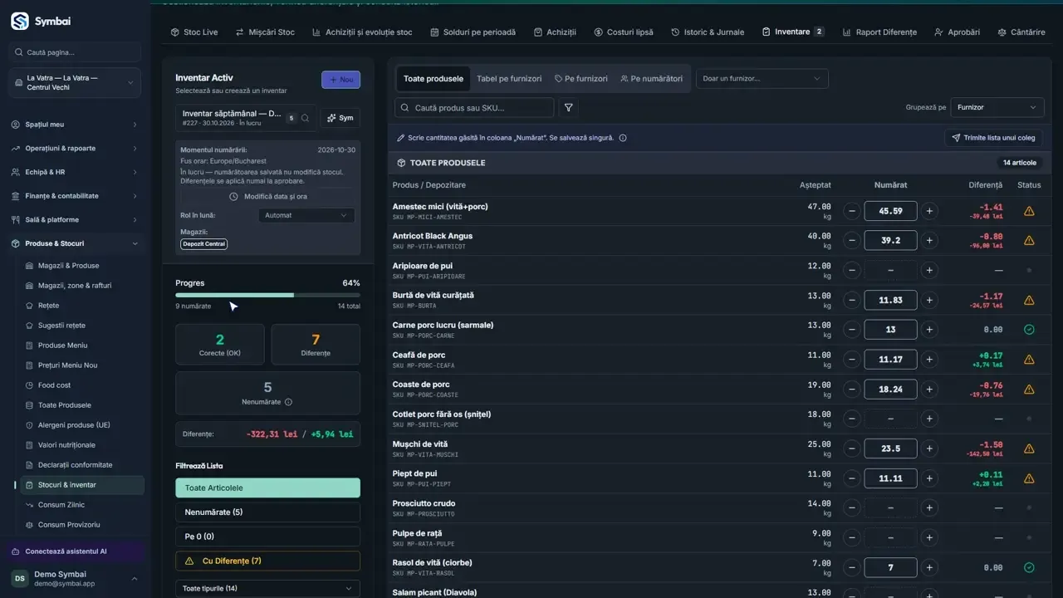Screen dimensions: 1063x598
Task: Click the warning icon for Coaste de porc
Action: pyautogui.click(x=1029, y=389)
